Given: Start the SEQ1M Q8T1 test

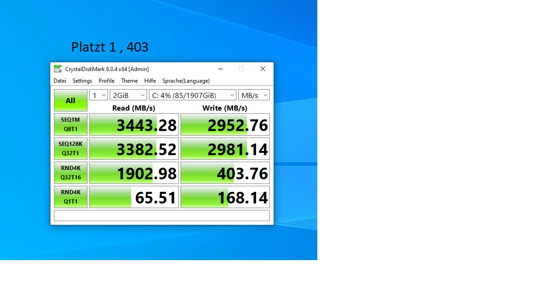Looking at the screenshot, I should (70, 124).
